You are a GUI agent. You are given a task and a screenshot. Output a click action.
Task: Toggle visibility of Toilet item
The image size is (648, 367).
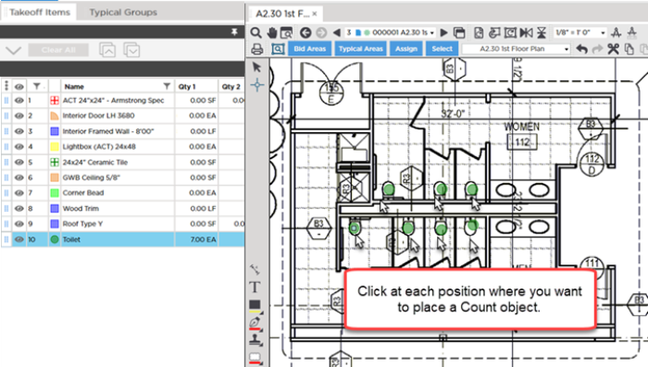pos(19,239)
